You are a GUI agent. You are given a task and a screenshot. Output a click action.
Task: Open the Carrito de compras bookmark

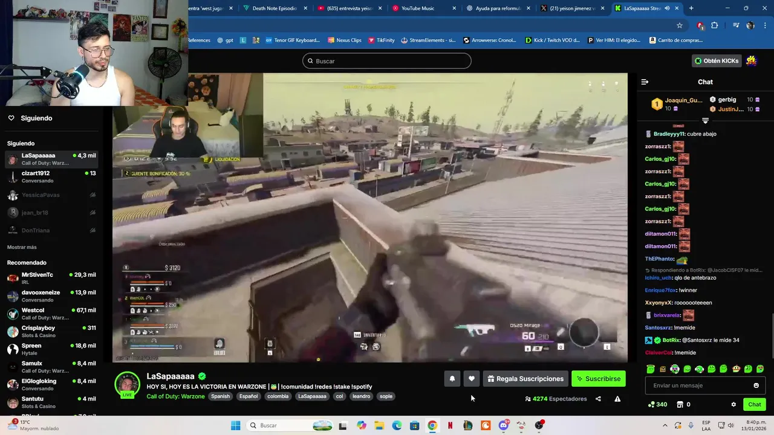click(676, 40)
